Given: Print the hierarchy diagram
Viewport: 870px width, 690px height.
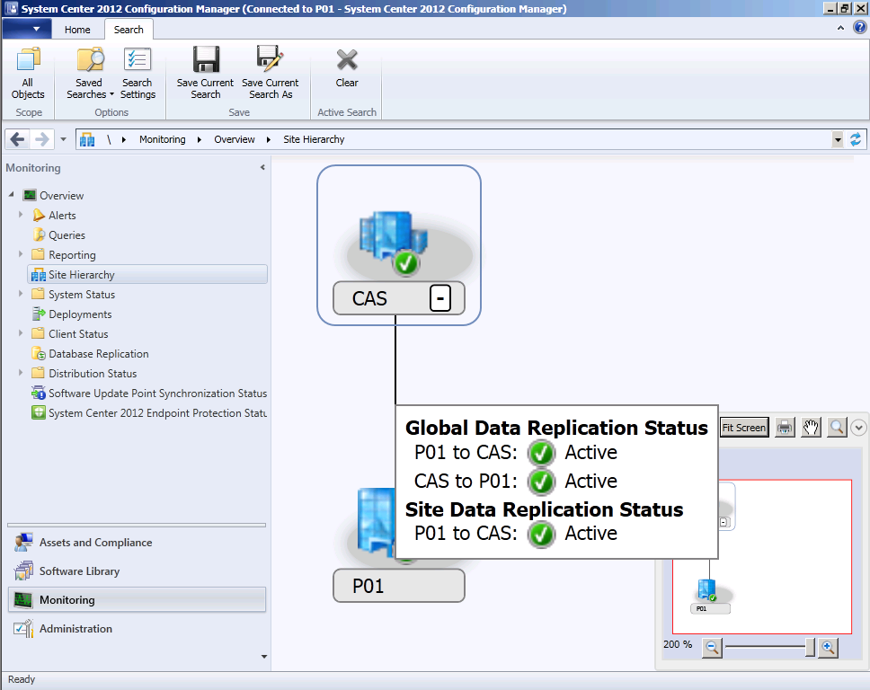Looking at the screenshot, I should (785, 428).
